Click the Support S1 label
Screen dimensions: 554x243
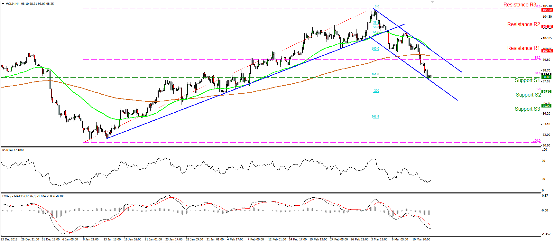coord(527,80)
